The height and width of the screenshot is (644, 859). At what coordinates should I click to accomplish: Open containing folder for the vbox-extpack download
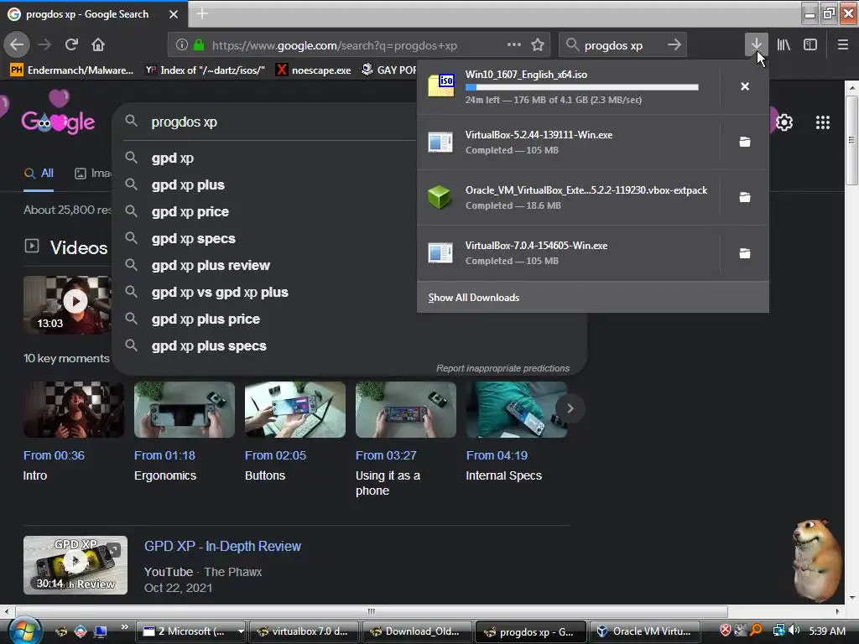click(x=745, y=198)
